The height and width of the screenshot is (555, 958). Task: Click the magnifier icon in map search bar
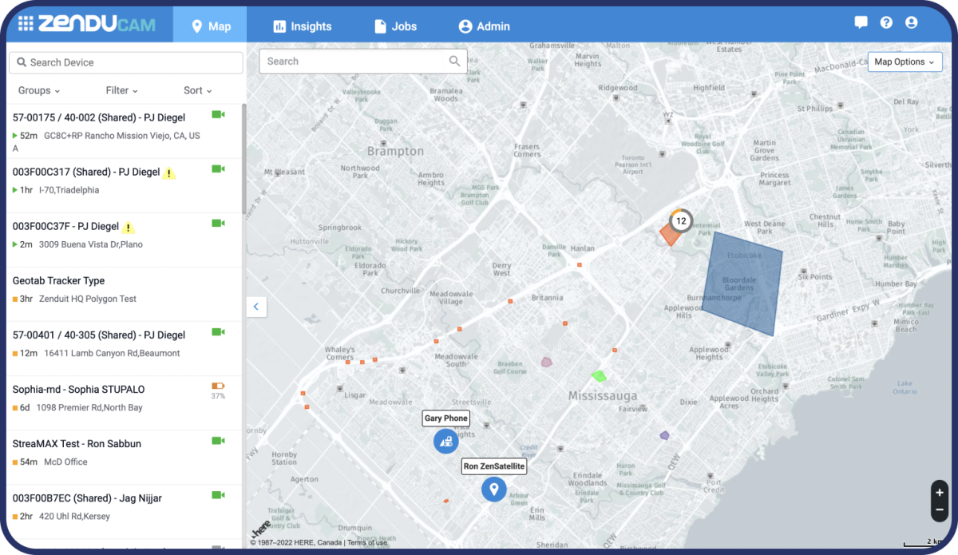(454, 61)
